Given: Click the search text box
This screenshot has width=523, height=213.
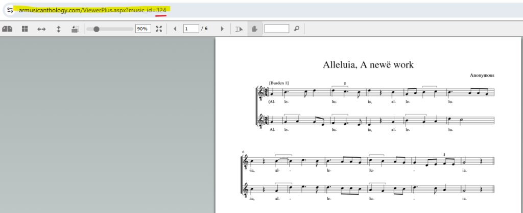Looking at the screenshot, I should pyautogui.click(x=277, y=29).
